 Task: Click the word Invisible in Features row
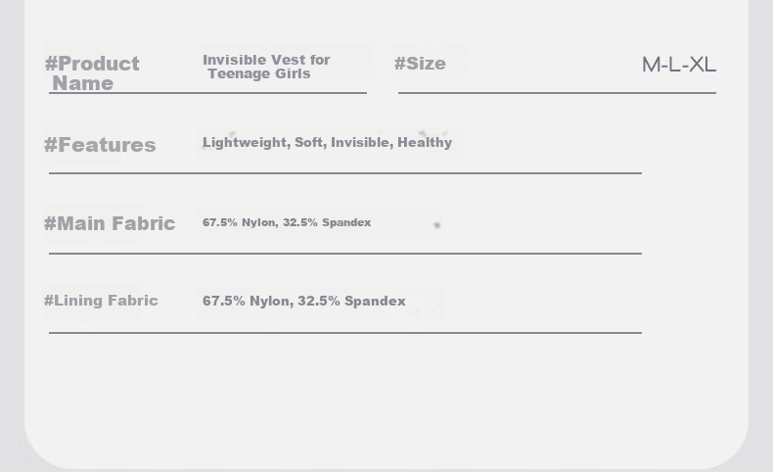pyautogui.click(x=362, y=142)
